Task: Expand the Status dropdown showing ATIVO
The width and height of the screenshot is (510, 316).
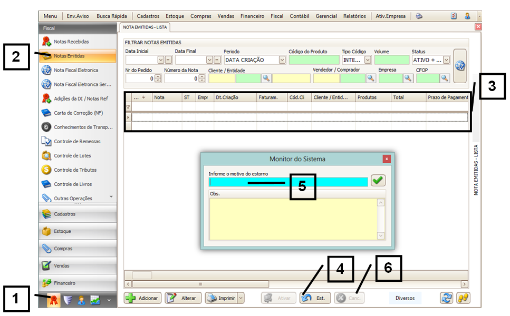Action: [x=447, y=60]
